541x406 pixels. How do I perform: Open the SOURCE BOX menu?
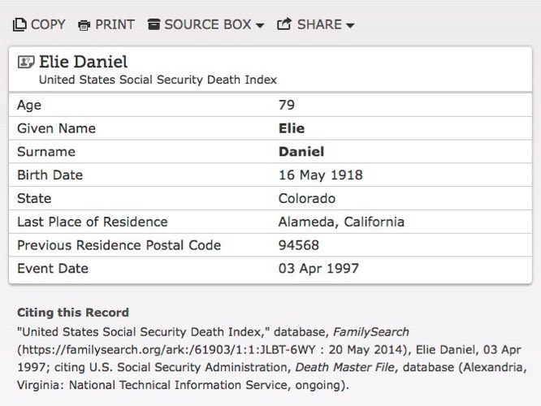(208, 24)
